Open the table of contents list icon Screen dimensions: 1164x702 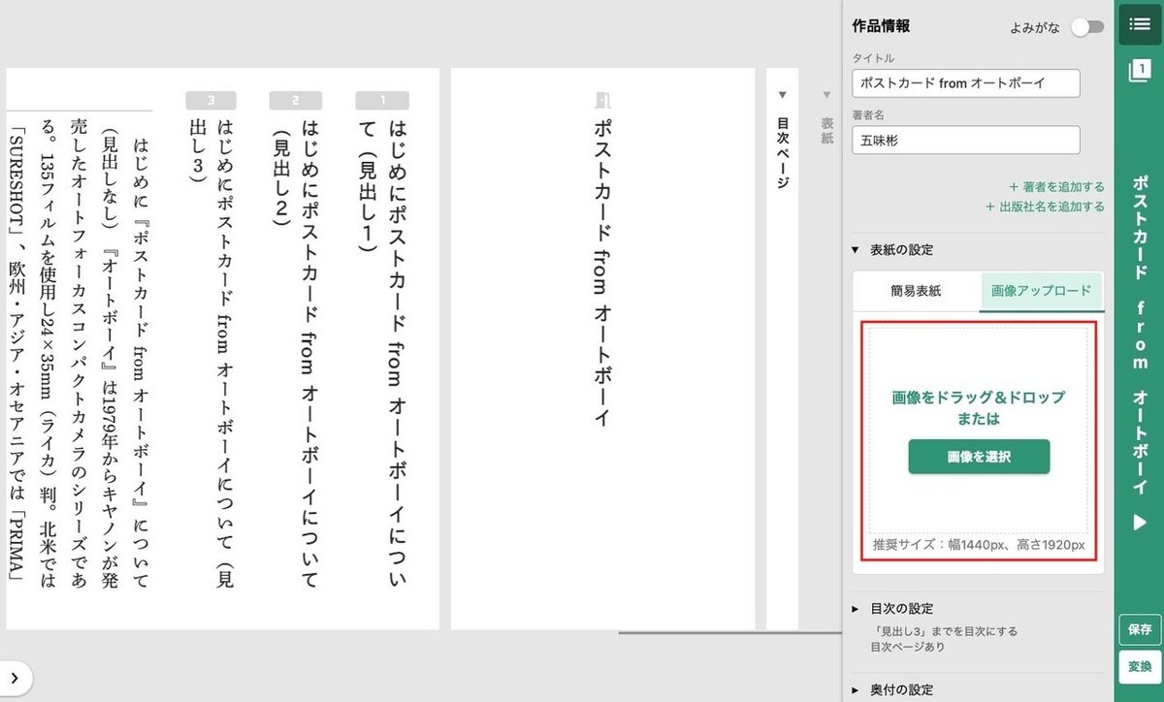[1141, 24]
